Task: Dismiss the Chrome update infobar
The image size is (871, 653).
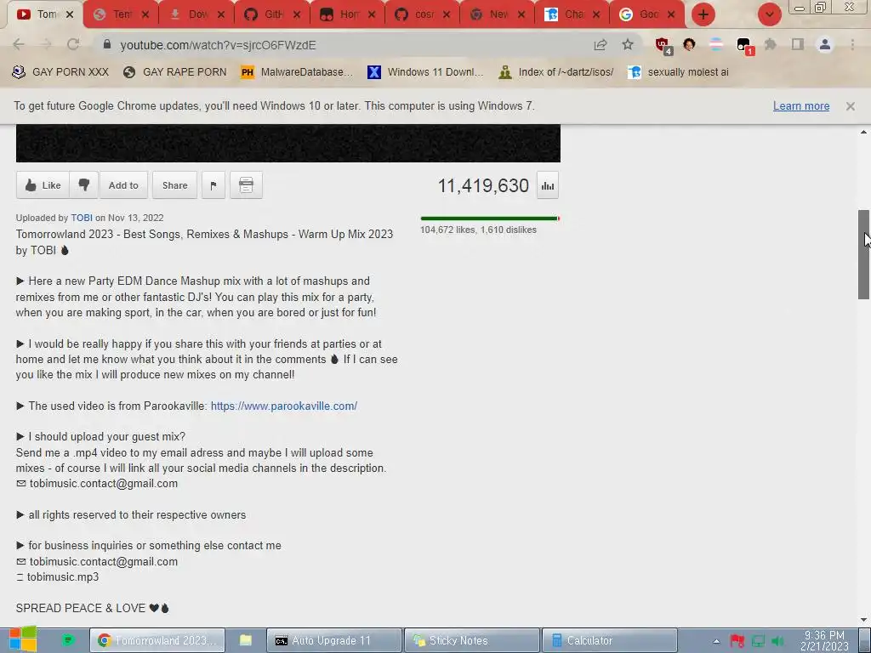Action: 851,106
